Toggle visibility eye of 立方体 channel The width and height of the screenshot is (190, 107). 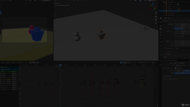coord(2,67)
